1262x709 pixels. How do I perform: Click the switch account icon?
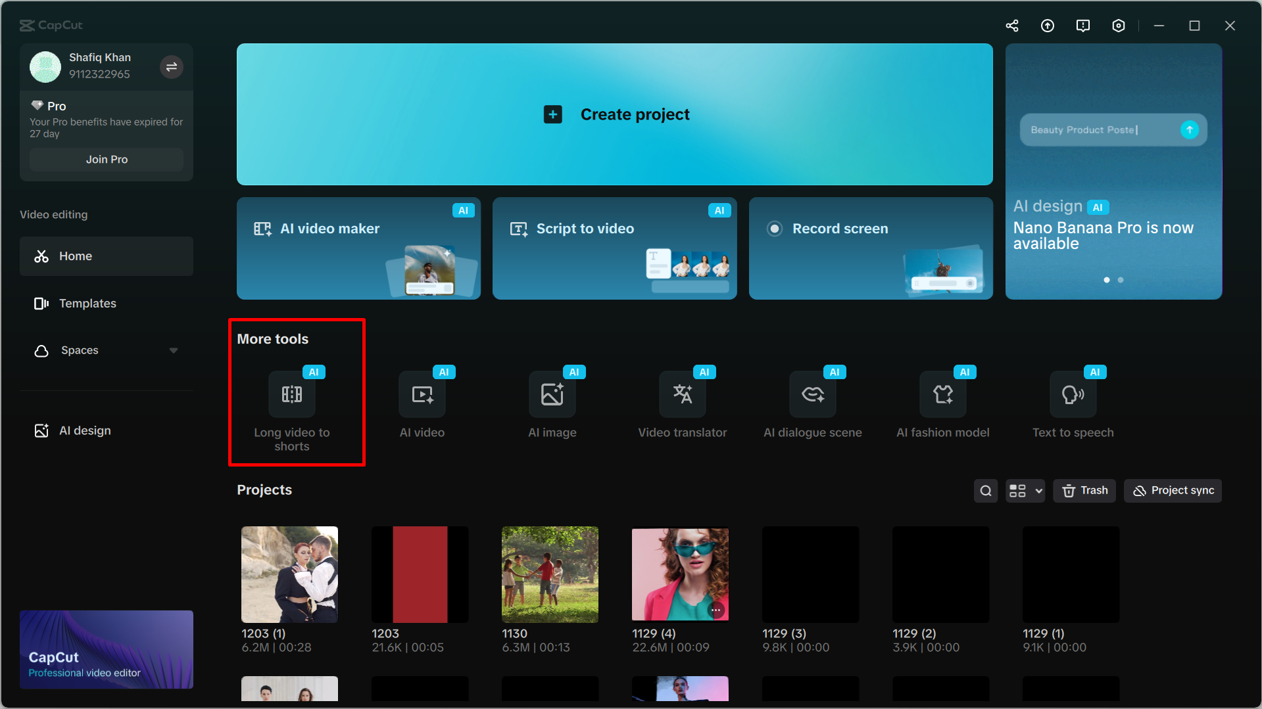tap(172, 67)
